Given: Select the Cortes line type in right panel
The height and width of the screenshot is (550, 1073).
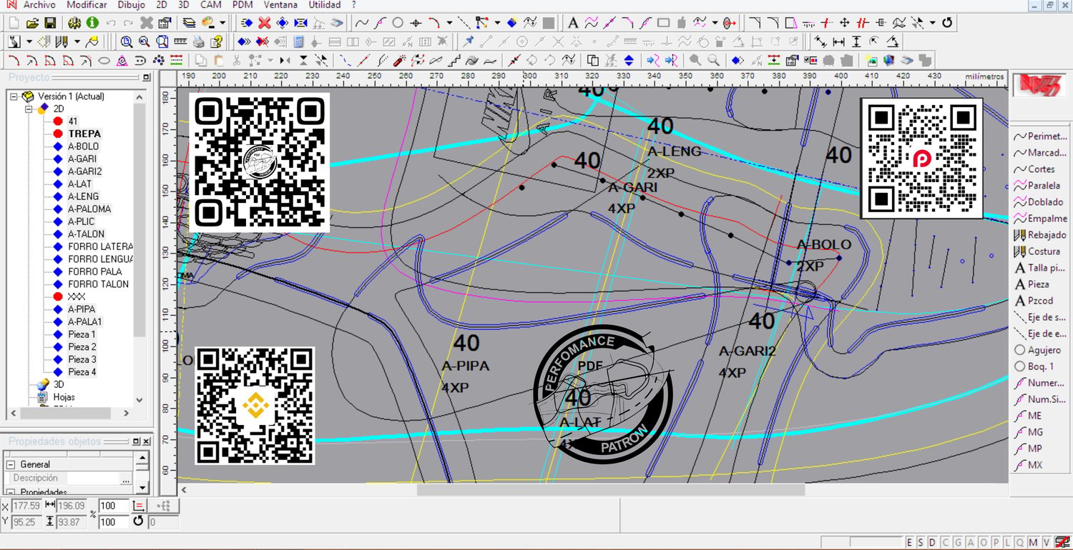Looking at the screenshot, I should pos(1035,169).
